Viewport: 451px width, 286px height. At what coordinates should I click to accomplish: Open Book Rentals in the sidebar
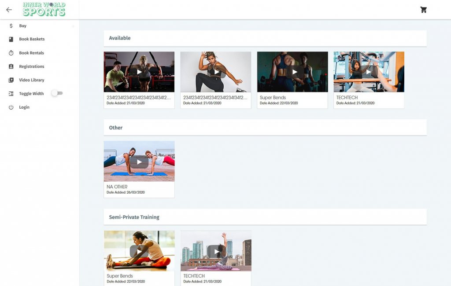click(11, 53)
